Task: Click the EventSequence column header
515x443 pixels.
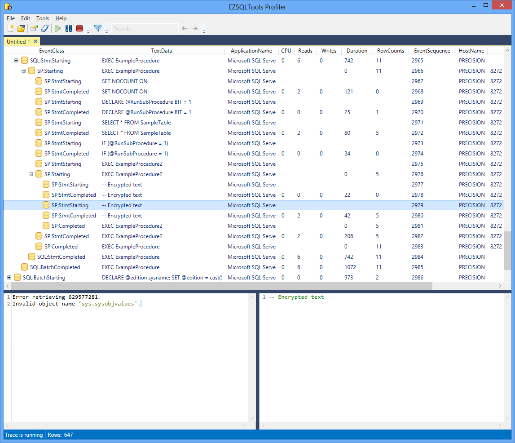Action: pyautogui.click(x=432, y=51)
